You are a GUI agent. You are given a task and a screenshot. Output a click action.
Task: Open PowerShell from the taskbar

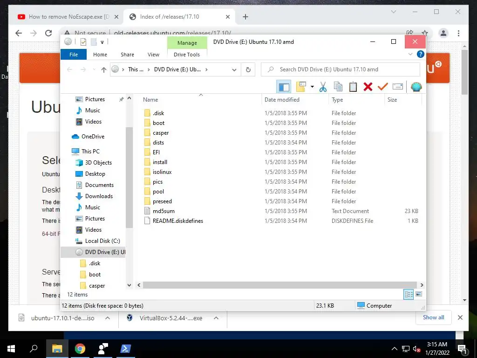coord(126,349)
